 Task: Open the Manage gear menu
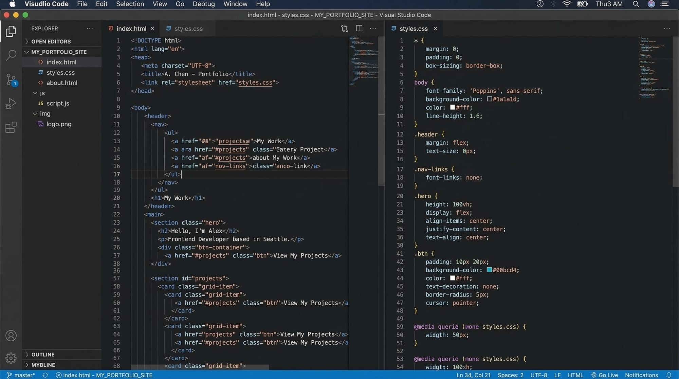click(11, 358)
